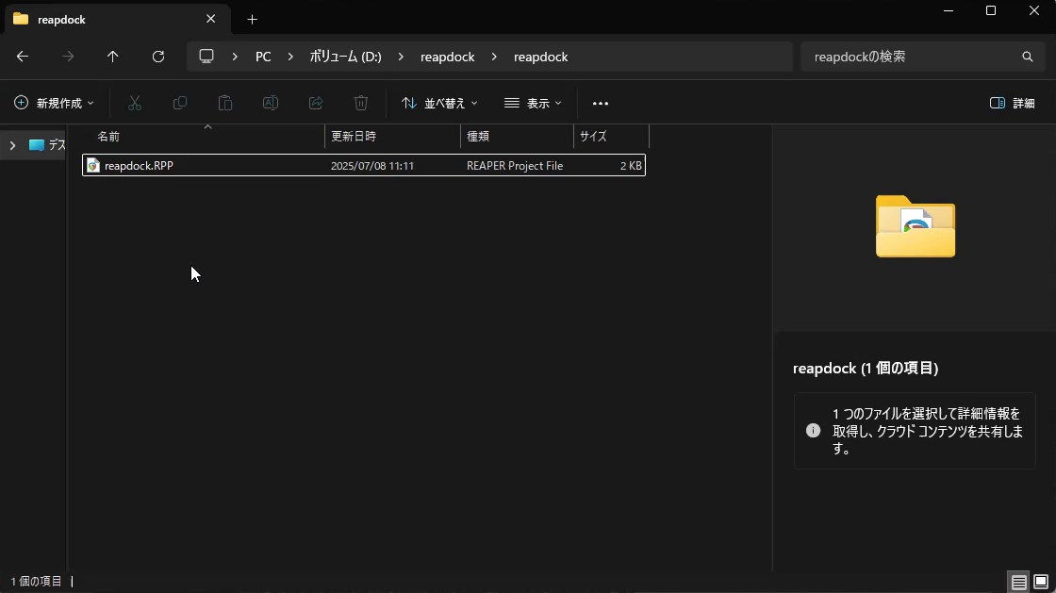Refresh the current folder view
This screenshot has width=1056, height=593.
(158, 57)
